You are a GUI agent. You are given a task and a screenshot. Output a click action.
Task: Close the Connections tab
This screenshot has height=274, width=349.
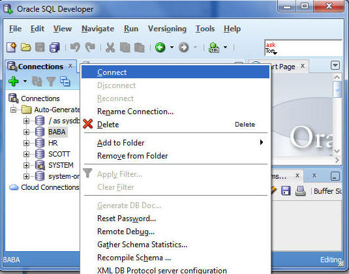point(70,66)
